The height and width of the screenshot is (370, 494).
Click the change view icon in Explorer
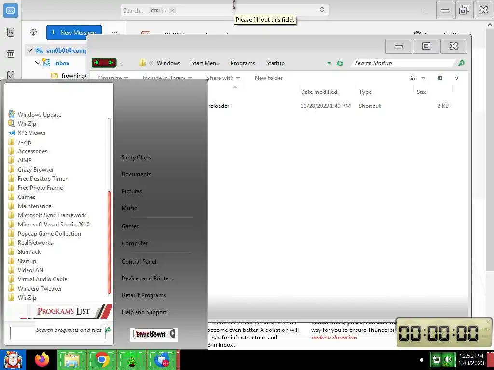[413, 78]
